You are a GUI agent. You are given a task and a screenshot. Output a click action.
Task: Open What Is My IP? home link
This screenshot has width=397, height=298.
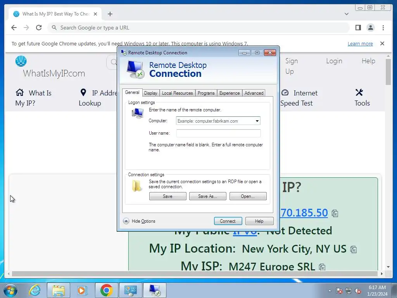point(33,98)
